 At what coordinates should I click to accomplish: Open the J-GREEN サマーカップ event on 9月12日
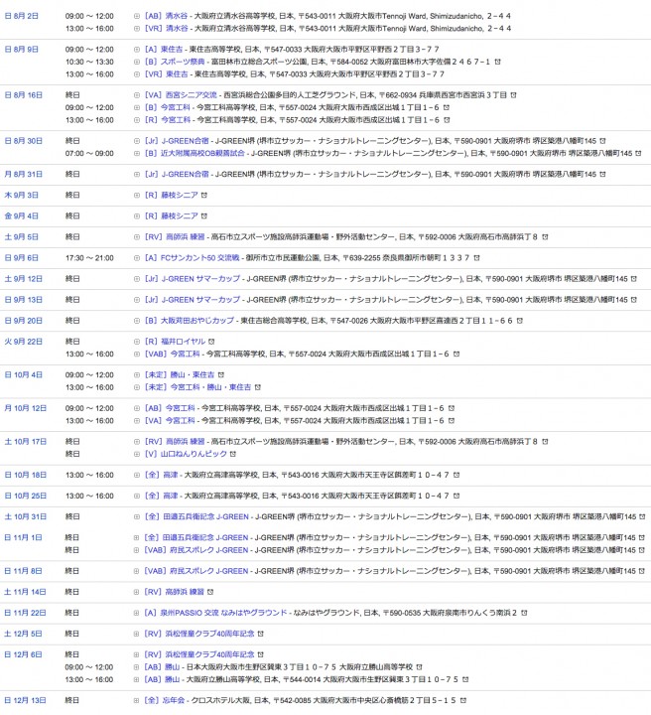[201, 279]
